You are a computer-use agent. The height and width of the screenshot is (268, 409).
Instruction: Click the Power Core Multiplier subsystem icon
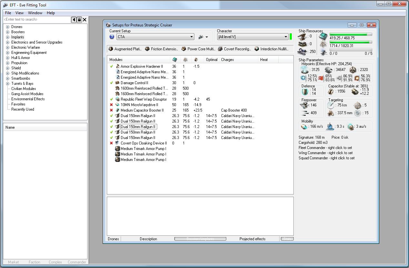[x=184, y=49]
